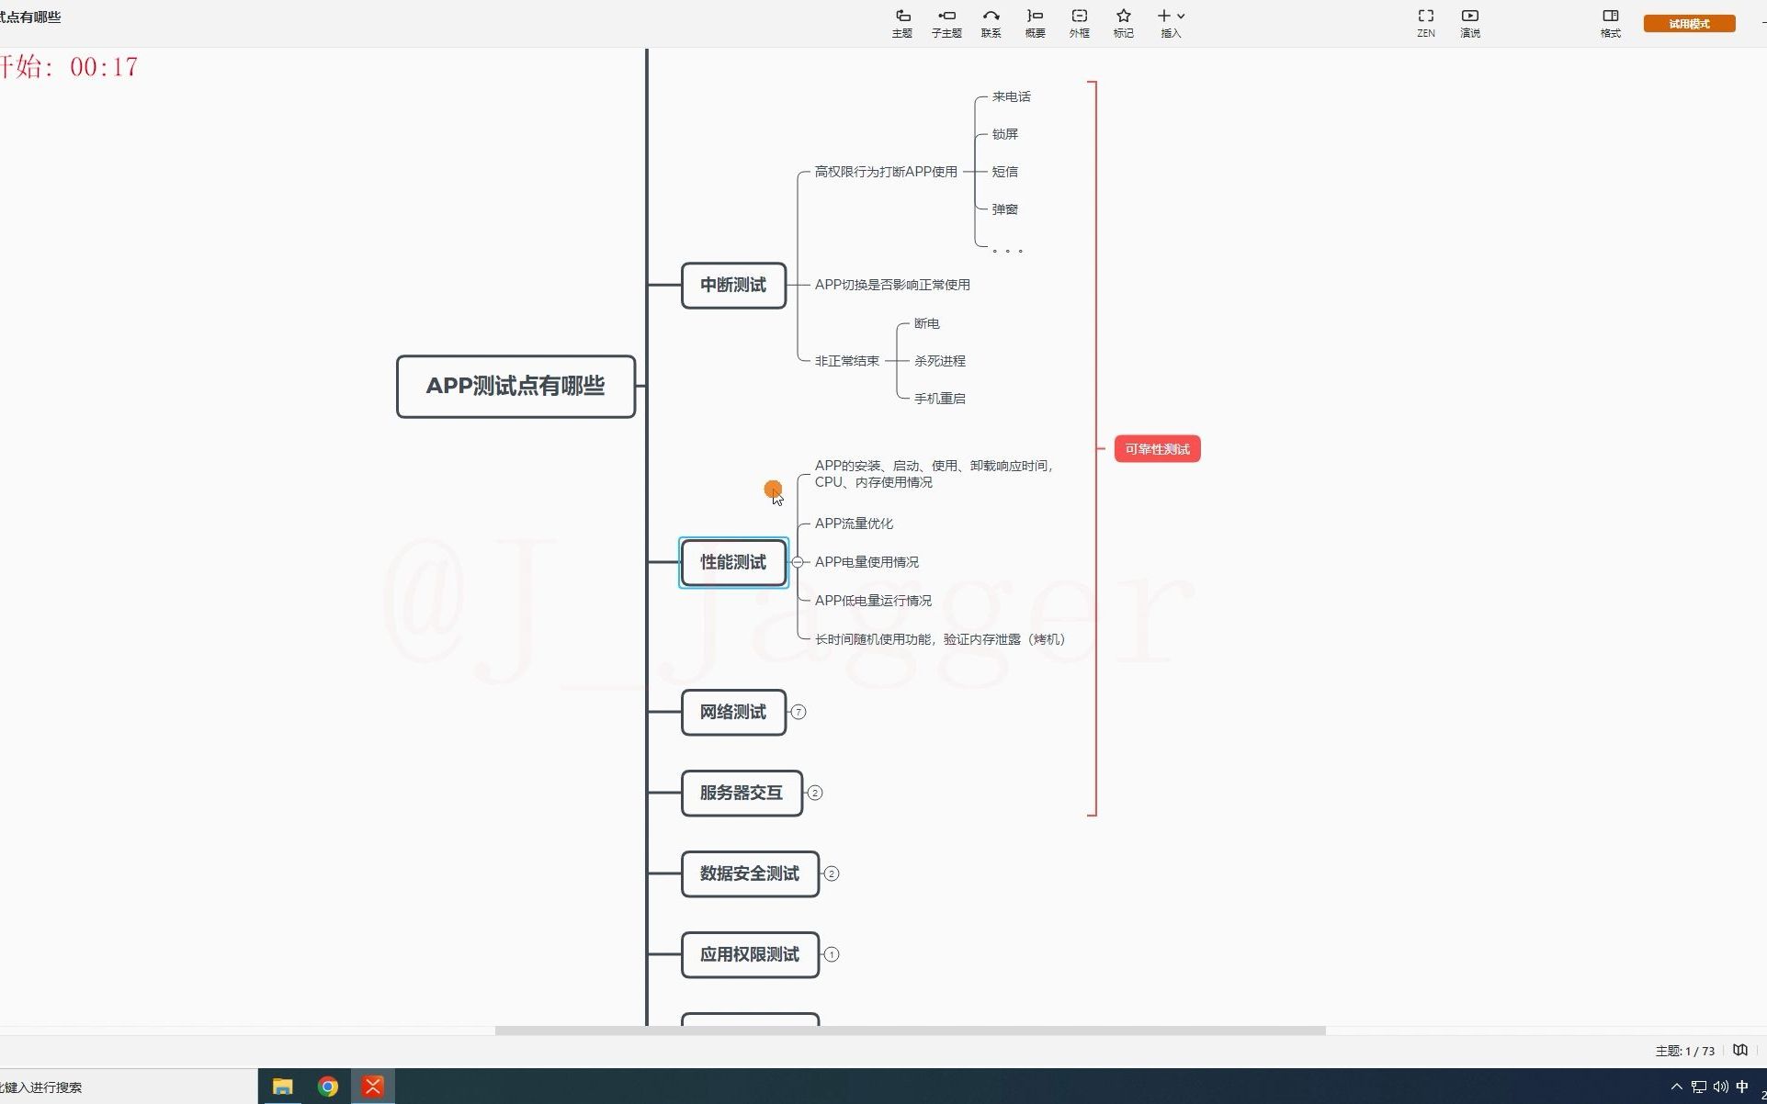Click the Windows search box
1767x1104 pixels.
pyautogui.click(x=129, y=1087)
